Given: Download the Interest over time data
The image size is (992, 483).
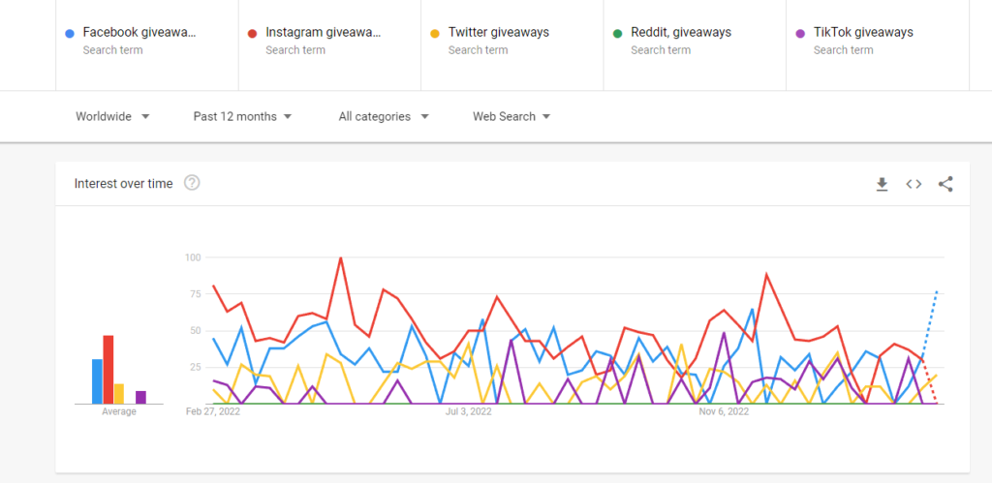Looking at the screenshot, I should 882,184.
